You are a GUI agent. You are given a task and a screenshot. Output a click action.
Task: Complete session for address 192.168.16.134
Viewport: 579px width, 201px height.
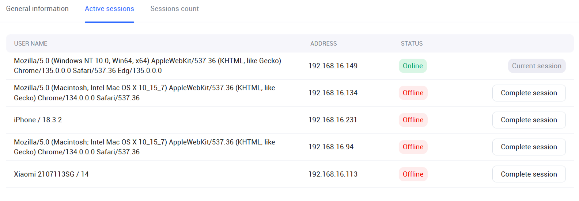pyautogui.click(x=529, y=93)
